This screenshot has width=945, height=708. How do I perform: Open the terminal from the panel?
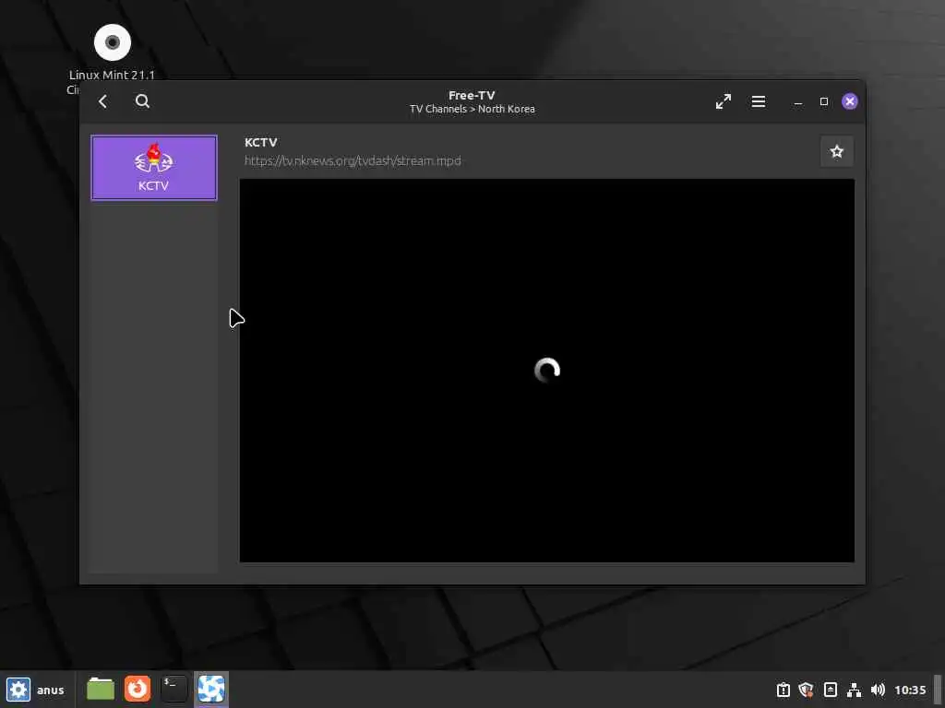point(174,689)
